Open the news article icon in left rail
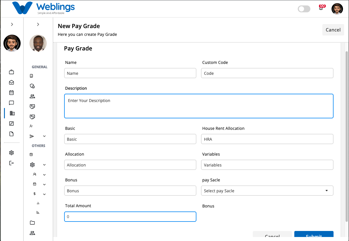This screenshot has height=241, width=349. click(11, 124)
